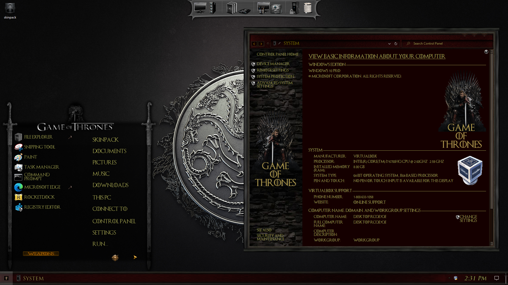This screenshot has height=285, width=508.
Task: Expand the Microsoft Edge jump list arrow
Action: tap(70, 187)
